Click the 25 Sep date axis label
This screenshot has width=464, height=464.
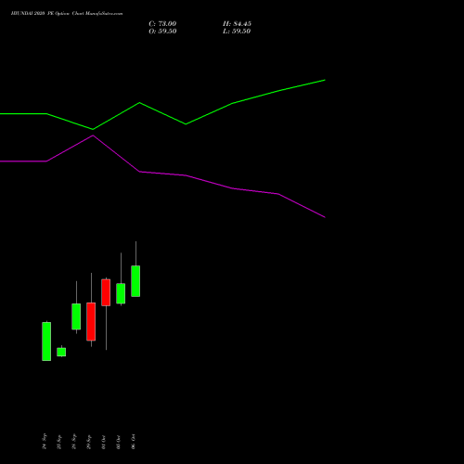coord(59,442)
